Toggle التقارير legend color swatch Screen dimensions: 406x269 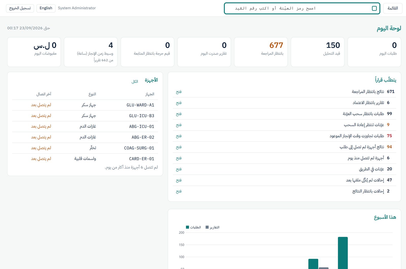(x=207, y=227)
